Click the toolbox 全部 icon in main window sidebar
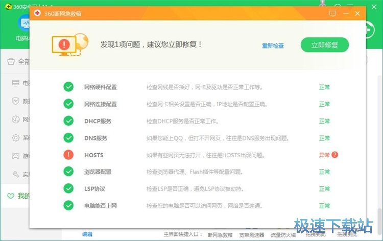 (x=11, y=62)
